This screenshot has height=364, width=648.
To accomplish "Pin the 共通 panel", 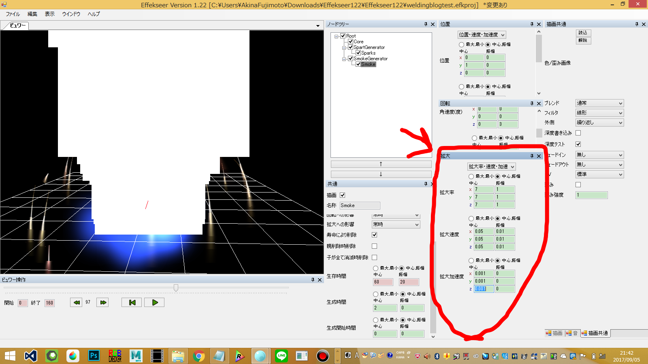I will pyautogui.click(x=426, y=184).
